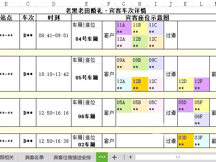Add a new sheet with the plus icon
Image resolution: width=216 pixels, height=162 pixels.
click(x=114, y=157)
